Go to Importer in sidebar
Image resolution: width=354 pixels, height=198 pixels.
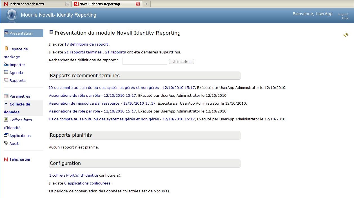click(x=17, y=65)
